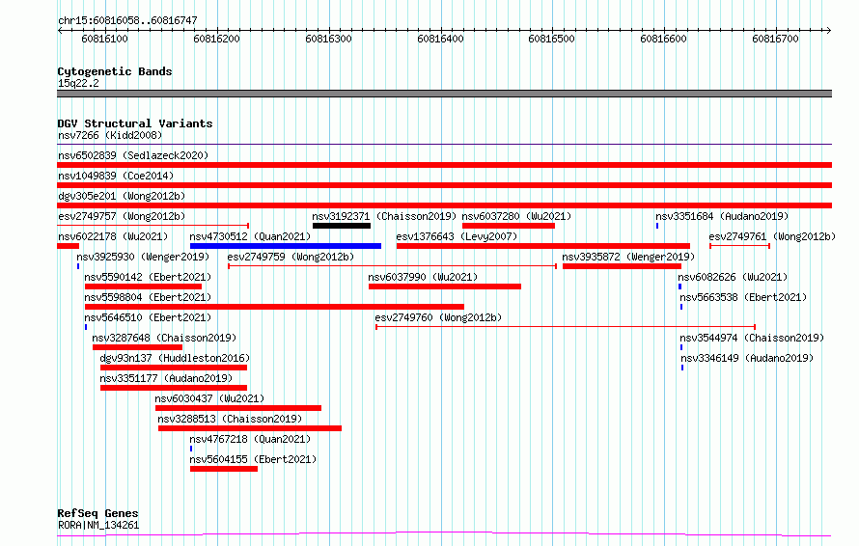Image resolution: width=859 pixels, height=546 pixels.
Task: Click the nsv5663538 (Ebert2021) label
Action: click(743, 297)
